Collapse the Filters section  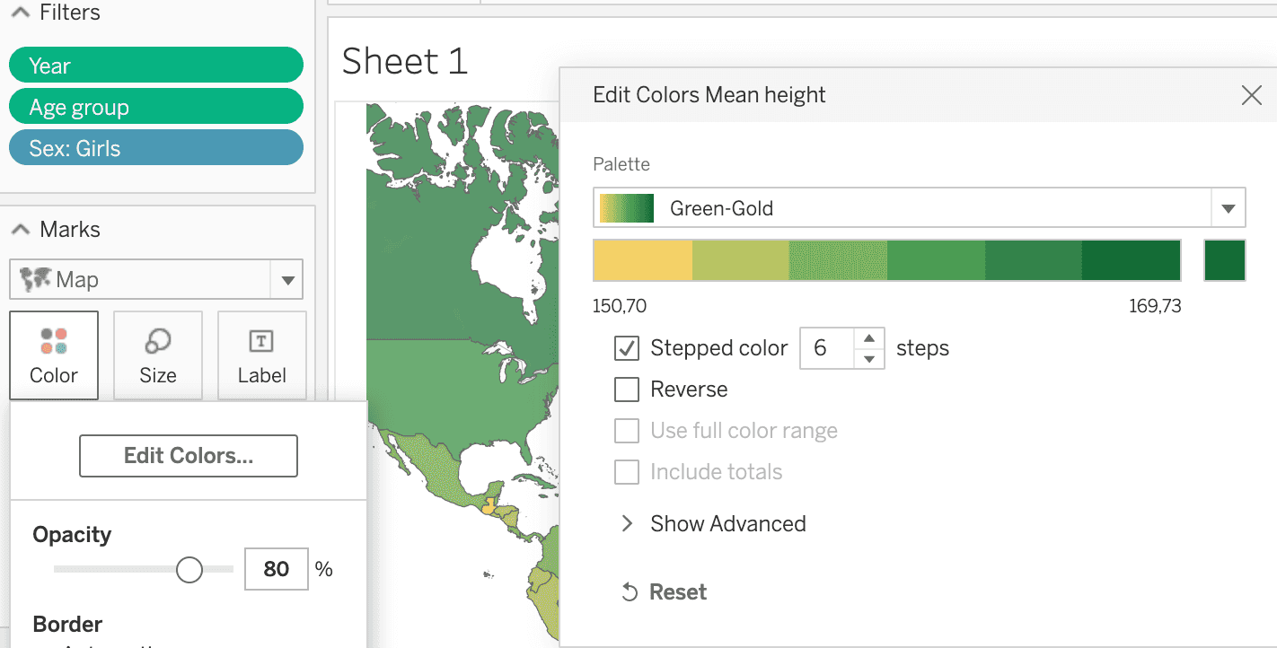[21, 13]
